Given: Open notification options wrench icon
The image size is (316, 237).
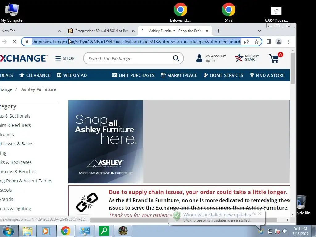Looking at the screenshot, I should tap(254, 214).
